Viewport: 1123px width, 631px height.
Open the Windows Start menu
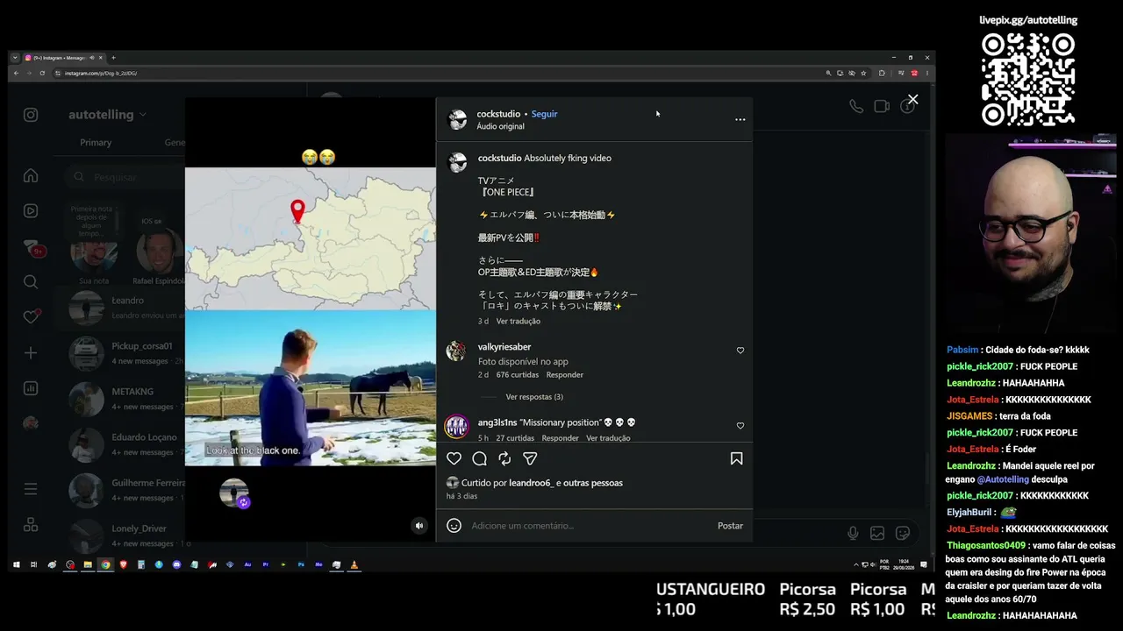click(x=16, y=565)
